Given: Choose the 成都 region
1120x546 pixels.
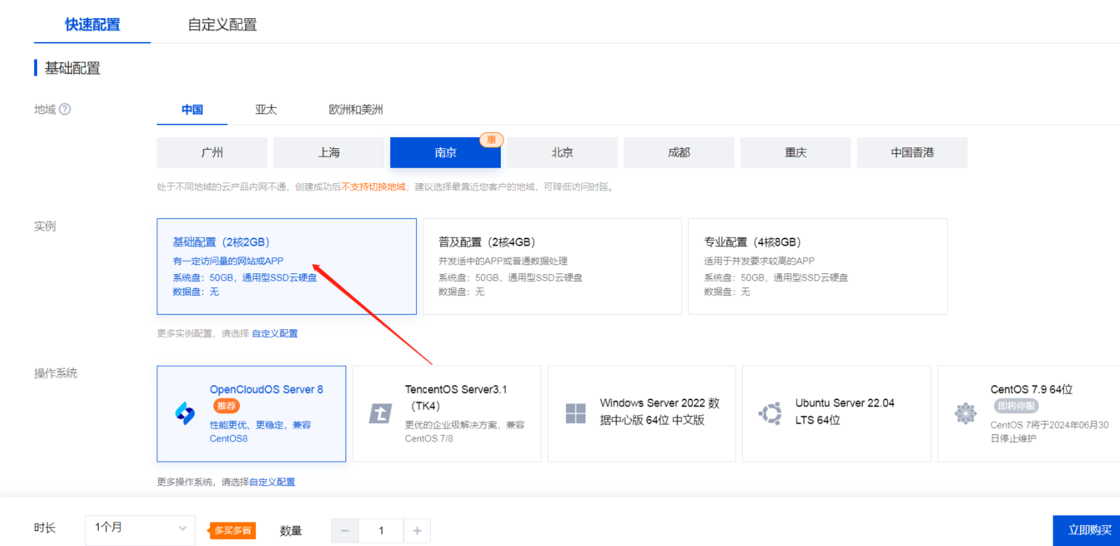Looking at the screenshot, I should pyautogui.click(x=679, y=152).
